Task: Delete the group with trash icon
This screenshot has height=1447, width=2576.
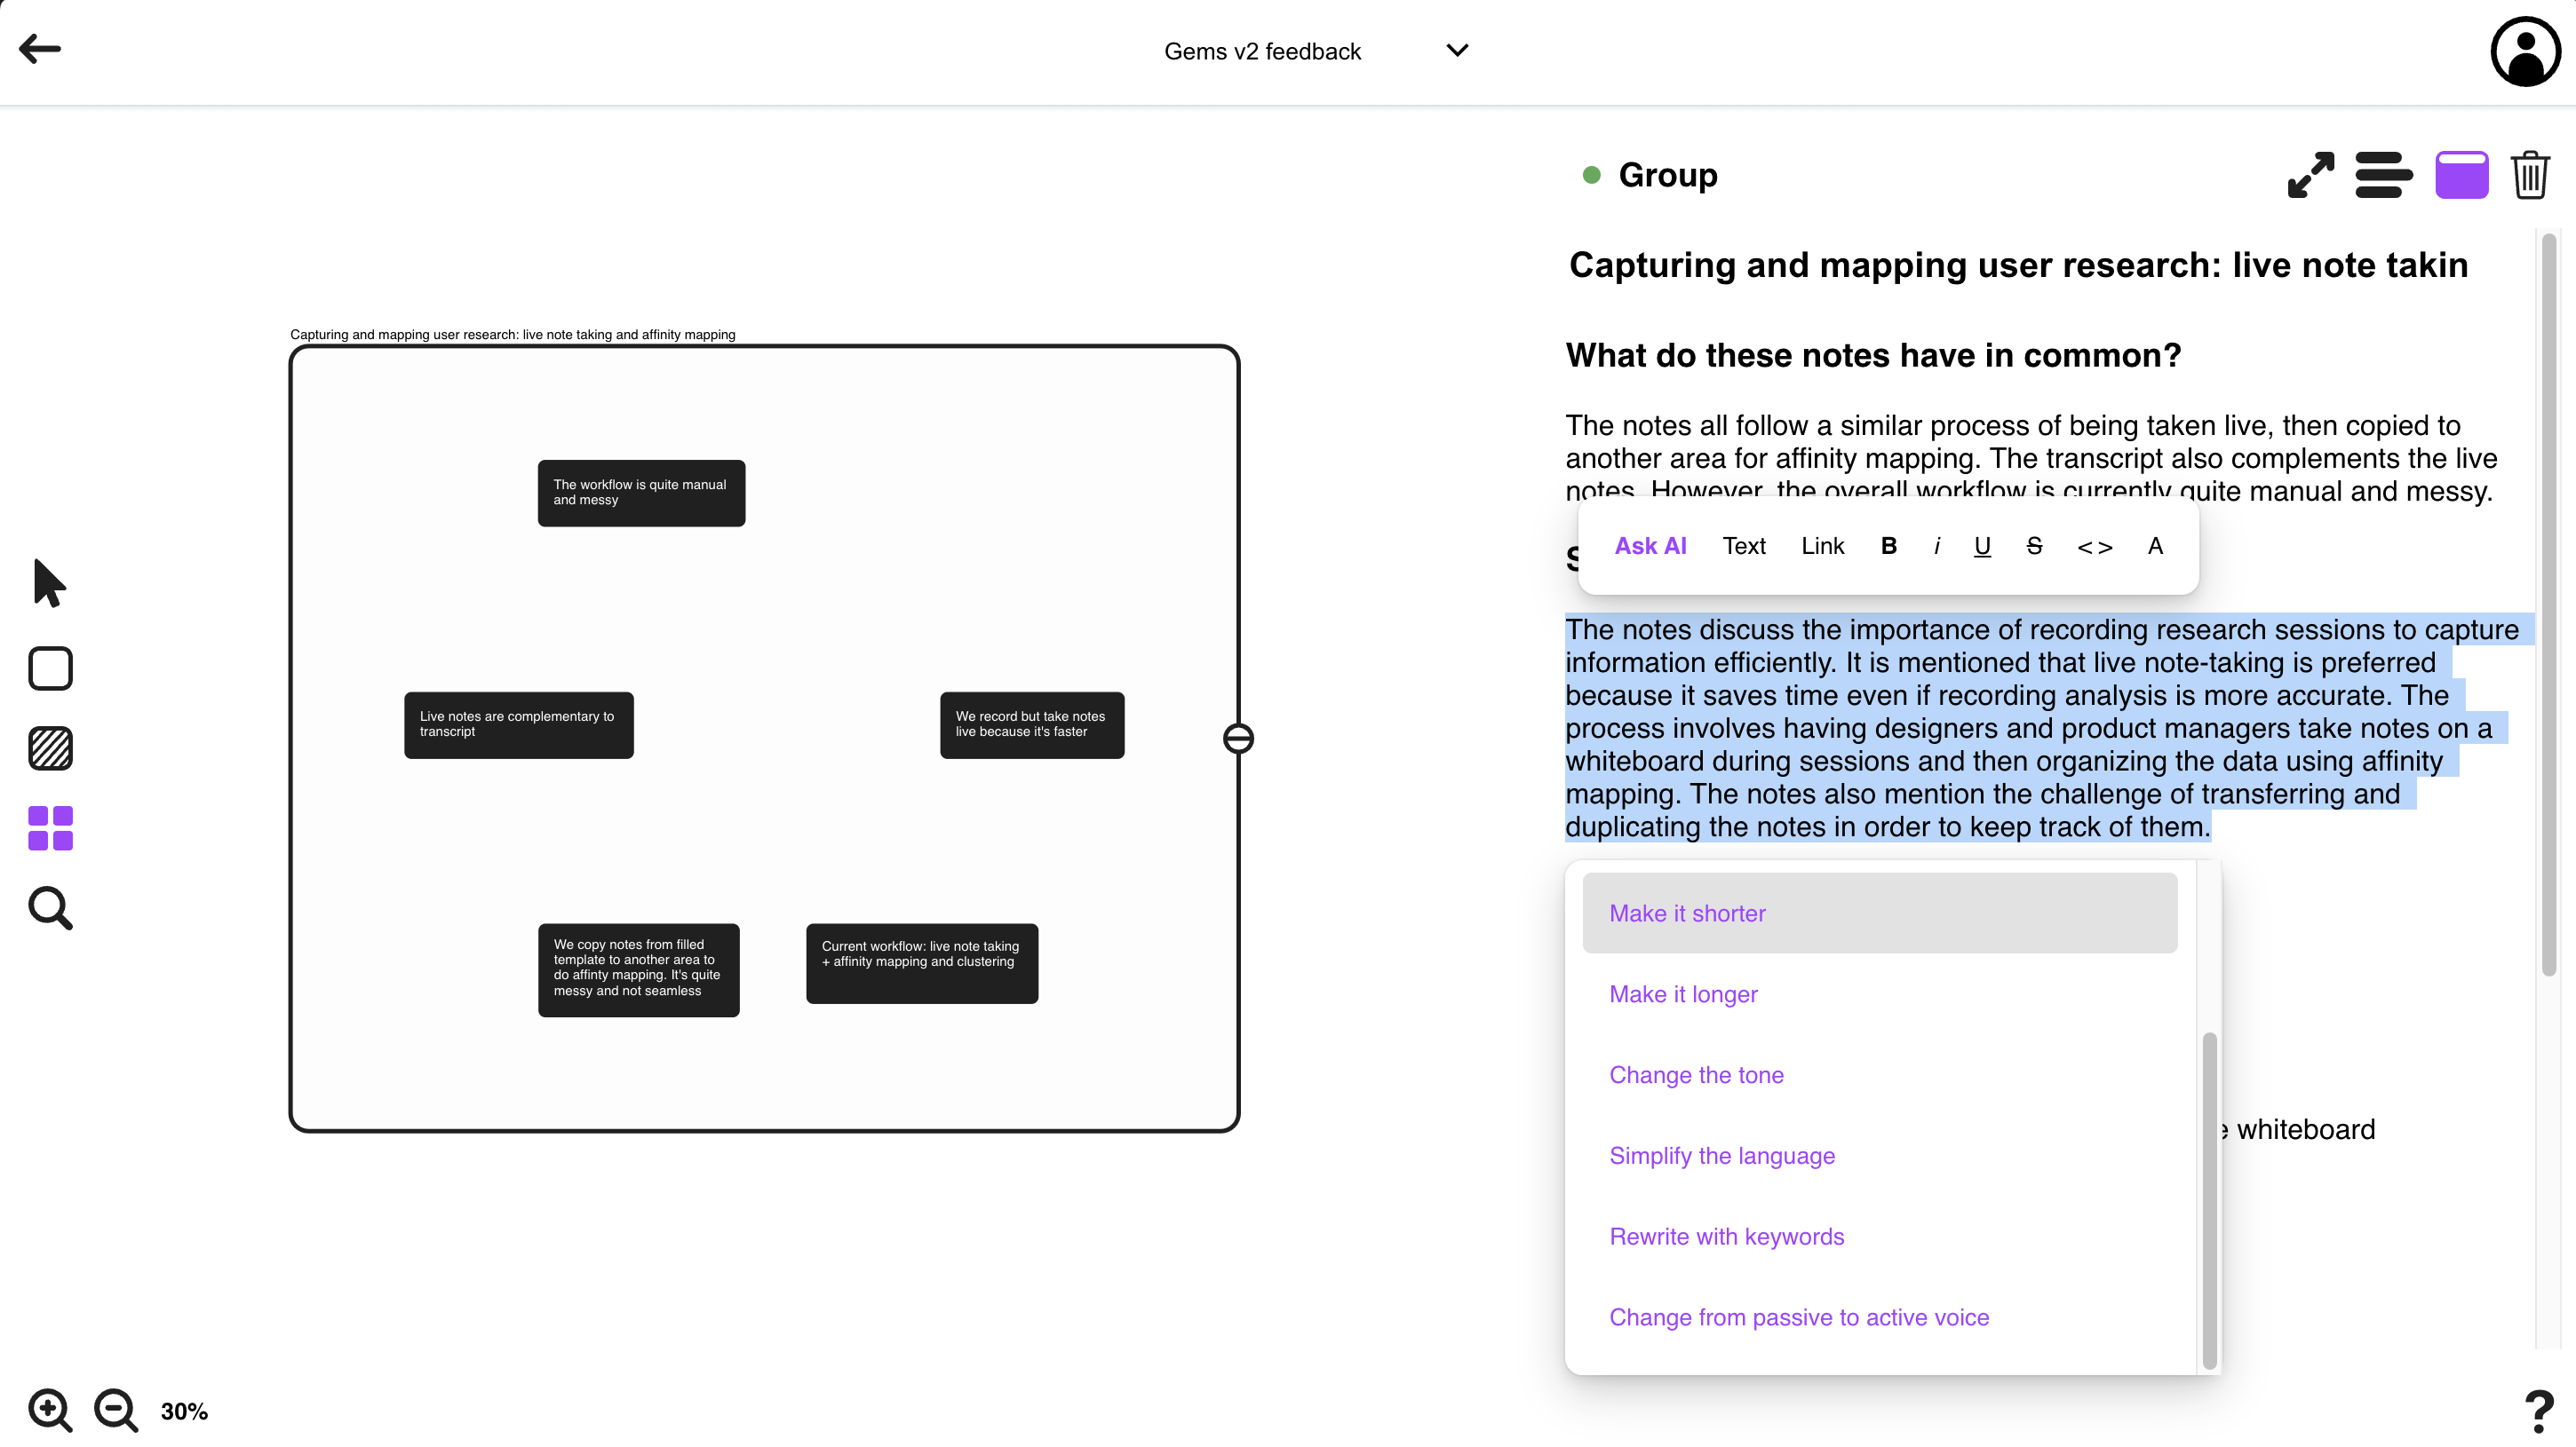Action: [x=2529, y=175]
